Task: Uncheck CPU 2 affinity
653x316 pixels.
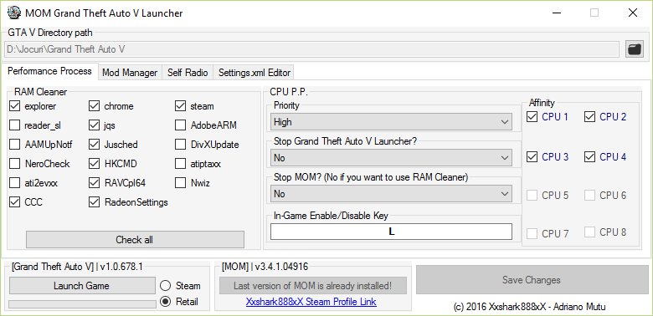Action: coord(589,117)
